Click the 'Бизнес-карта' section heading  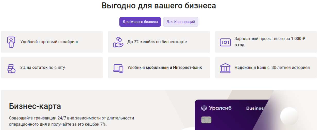[x=35, y=106]
